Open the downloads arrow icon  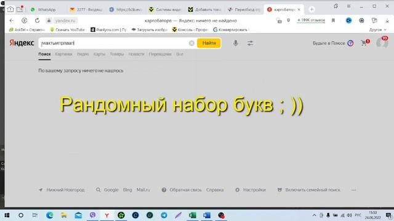(387, 21)
